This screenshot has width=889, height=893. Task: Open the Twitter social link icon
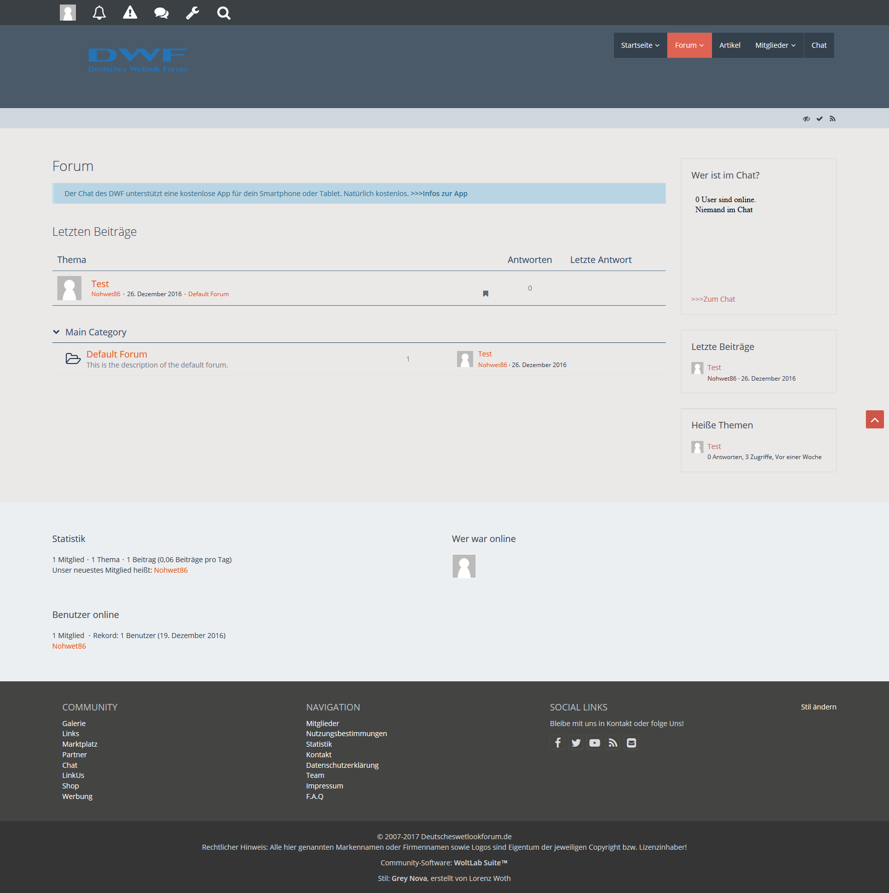[576, 743]
